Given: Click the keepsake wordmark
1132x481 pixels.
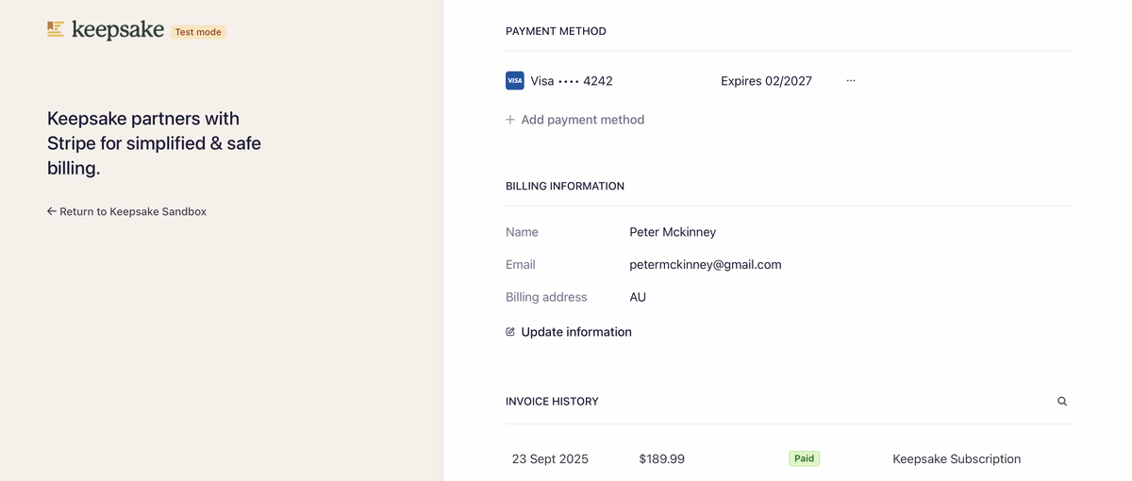Looking at the screenshot, I should (118, 30).
